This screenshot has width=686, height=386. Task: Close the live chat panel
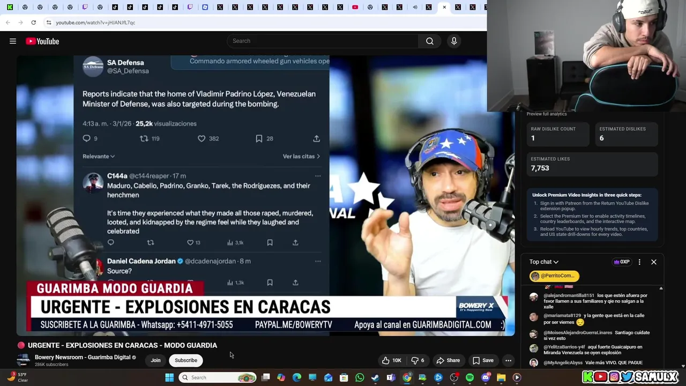(x=654, y=262)
